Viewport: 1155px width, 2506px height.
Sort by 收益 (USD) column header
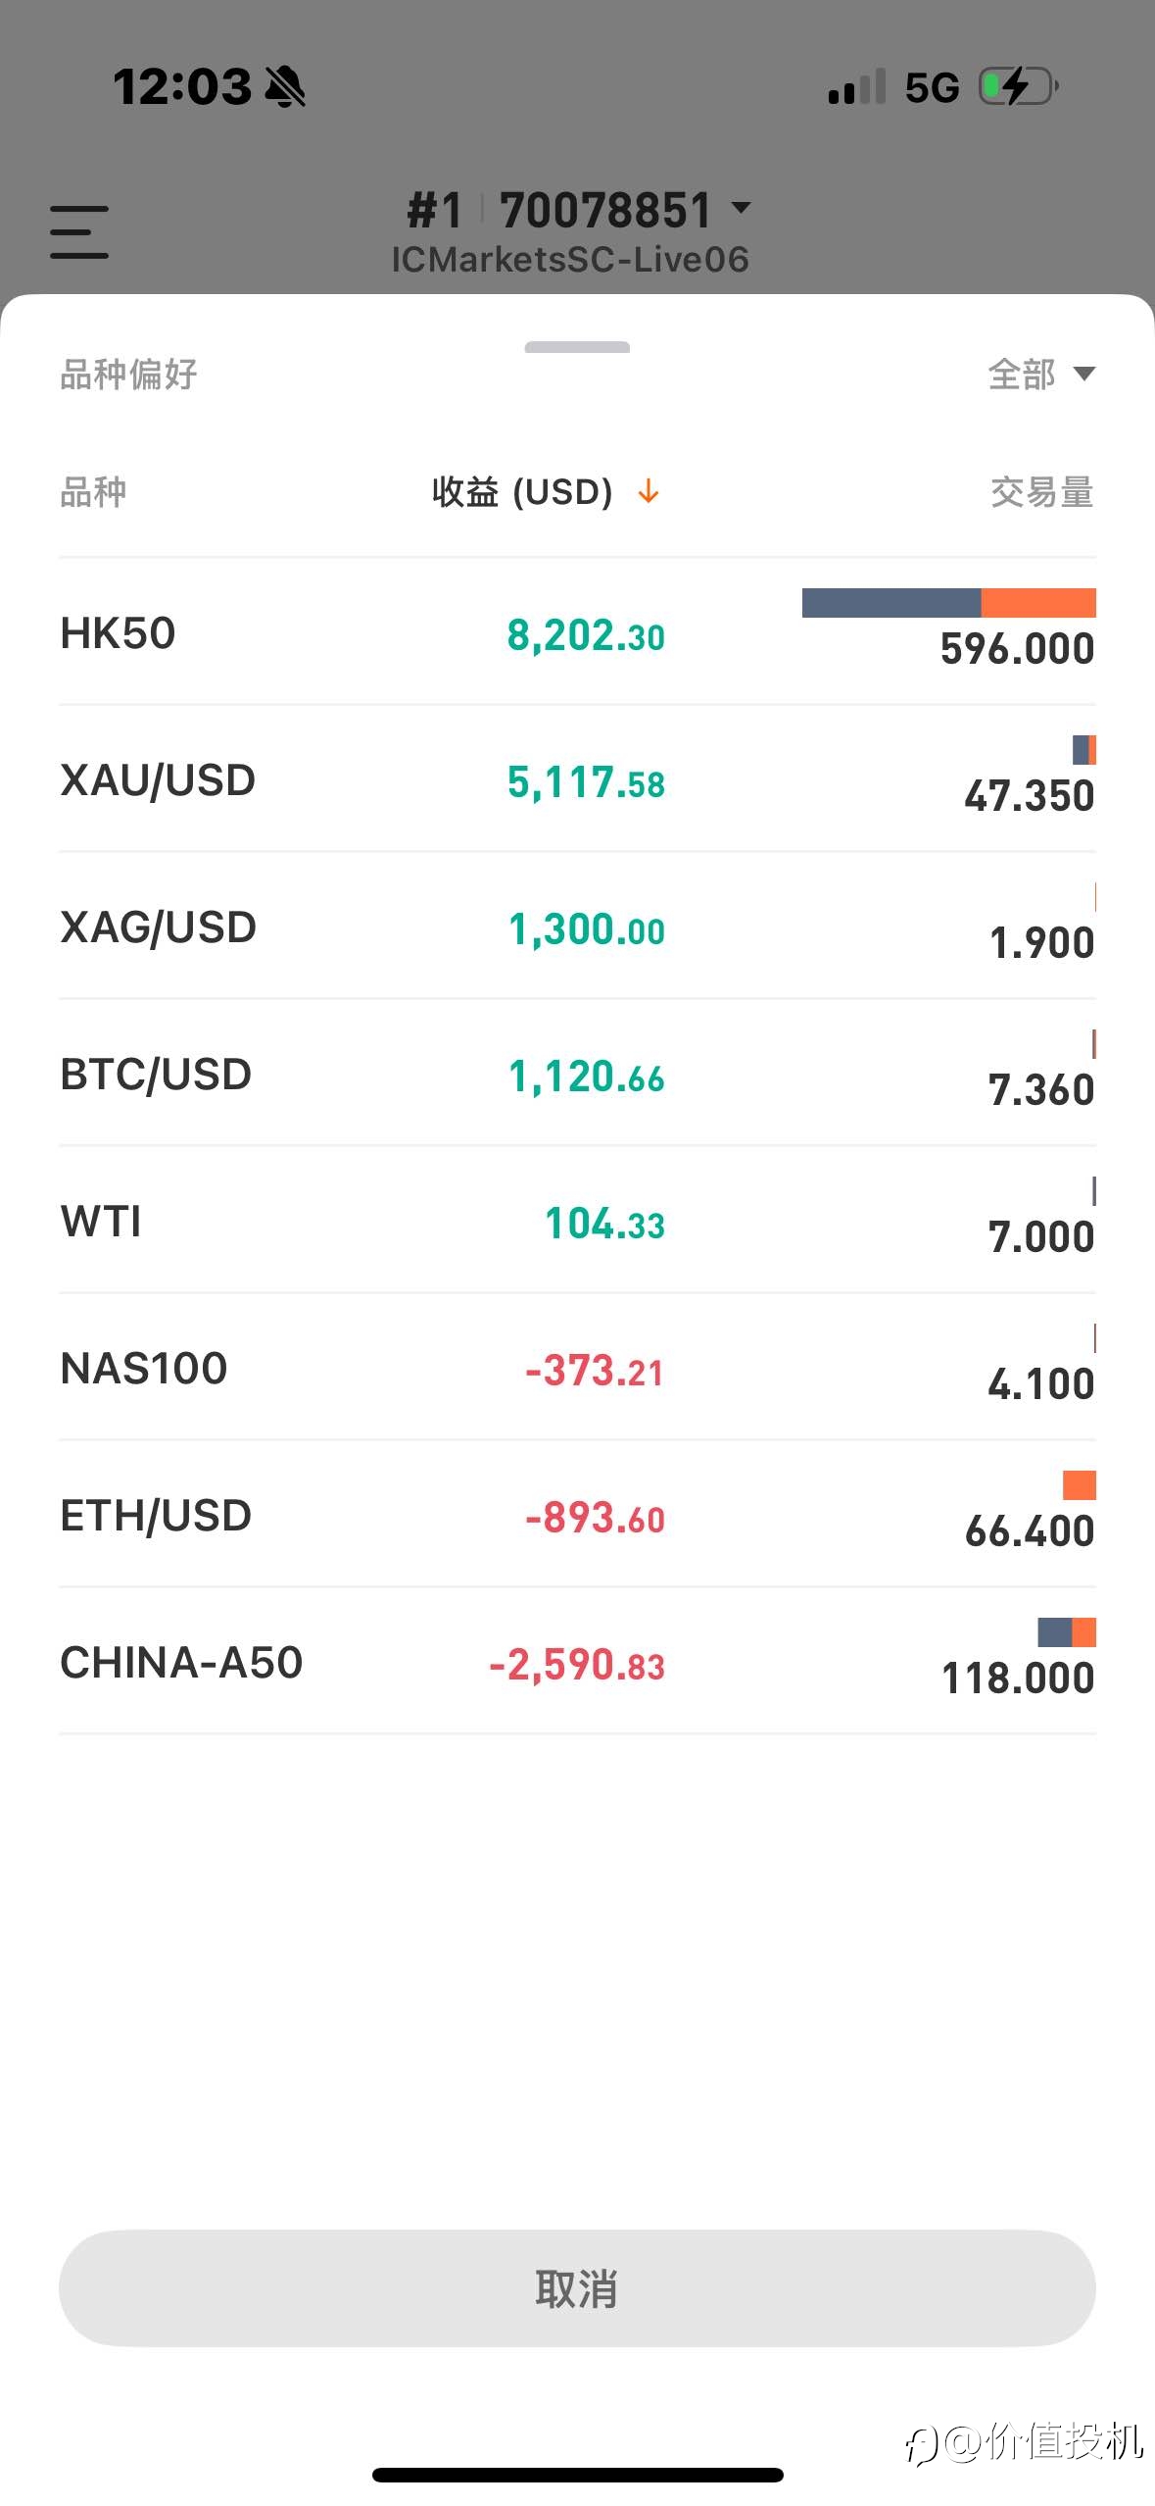(x=522, y=491)
